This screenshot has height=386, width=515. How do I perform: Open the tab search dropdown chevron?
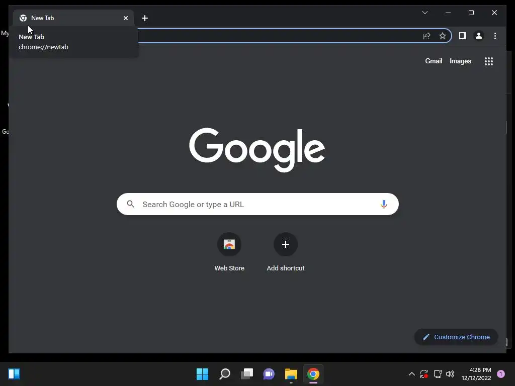tap(424, 13)
